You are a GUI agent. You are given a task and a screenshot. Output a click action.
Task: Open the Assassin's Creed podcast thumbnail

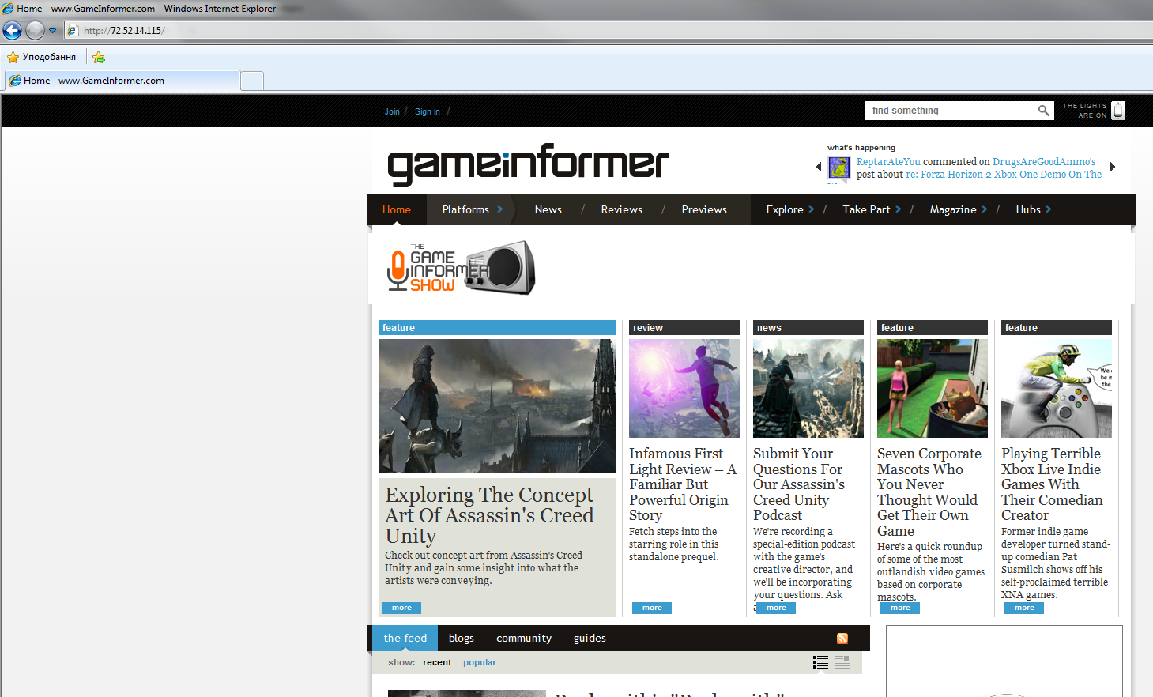point(808,388)
